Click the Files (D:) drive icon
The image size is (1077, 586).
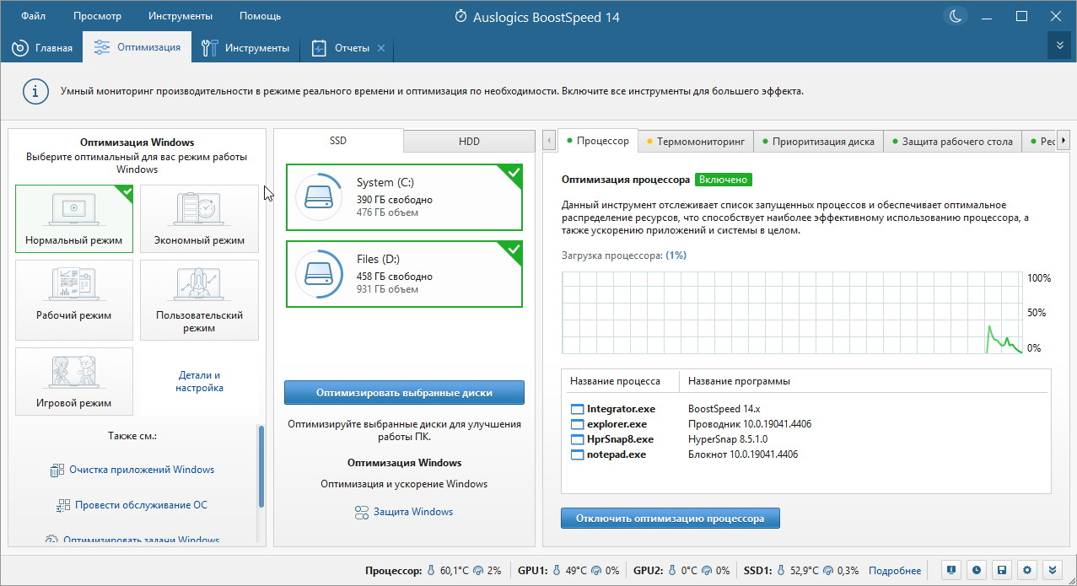coord(319,274)
